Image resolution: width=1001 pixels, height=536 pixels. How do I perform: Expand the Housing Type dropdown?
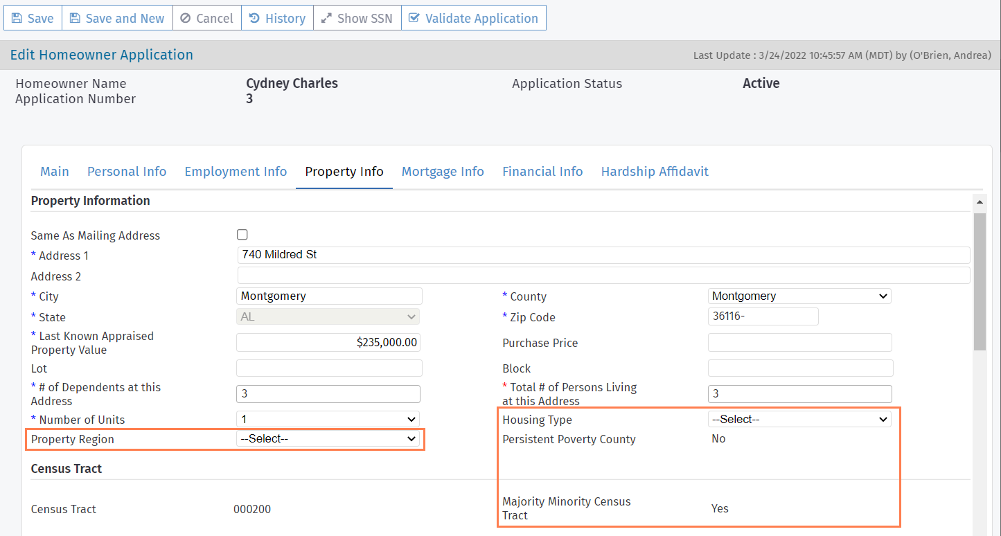tap(799, 420)
